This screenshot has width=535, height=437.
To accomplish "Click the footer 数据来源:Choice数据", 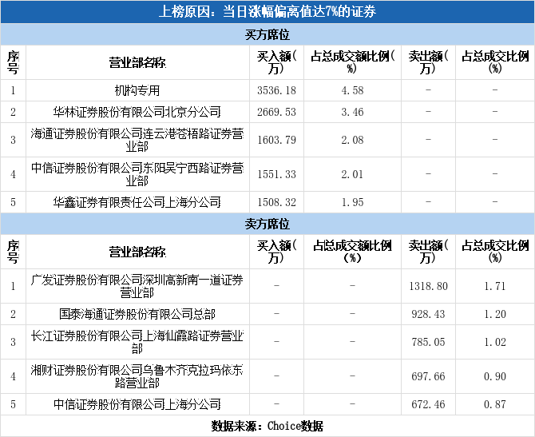I will click(x=267, y=426).
